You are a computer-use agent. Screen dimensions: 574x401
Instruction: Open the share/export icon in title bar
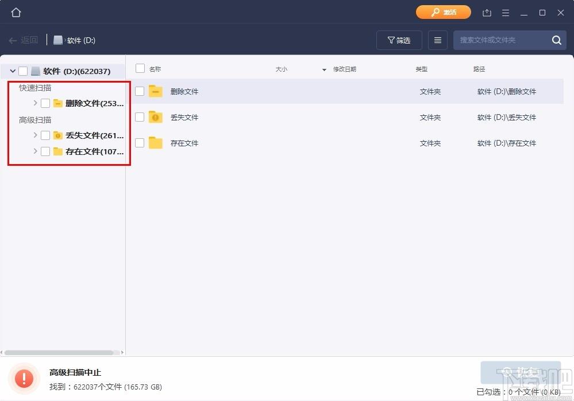tap(487, 13)
